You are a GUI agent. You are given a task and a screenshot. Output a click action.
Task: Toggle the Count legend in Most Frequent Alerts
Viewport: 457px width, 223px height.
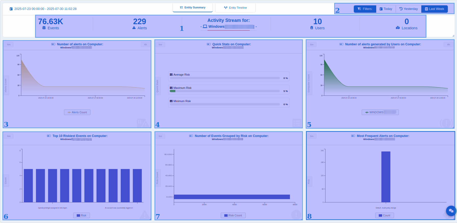click(384, 215)
